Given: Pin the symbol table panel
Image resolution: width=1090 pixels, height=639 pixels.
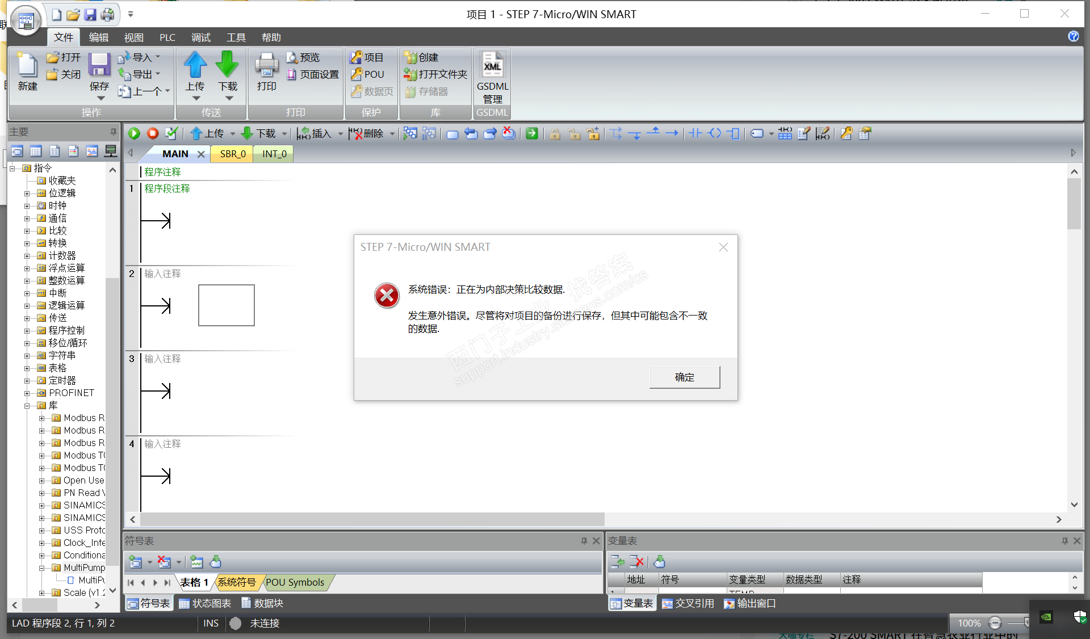Looking at the screenshot, I should (x=584, y=541).
